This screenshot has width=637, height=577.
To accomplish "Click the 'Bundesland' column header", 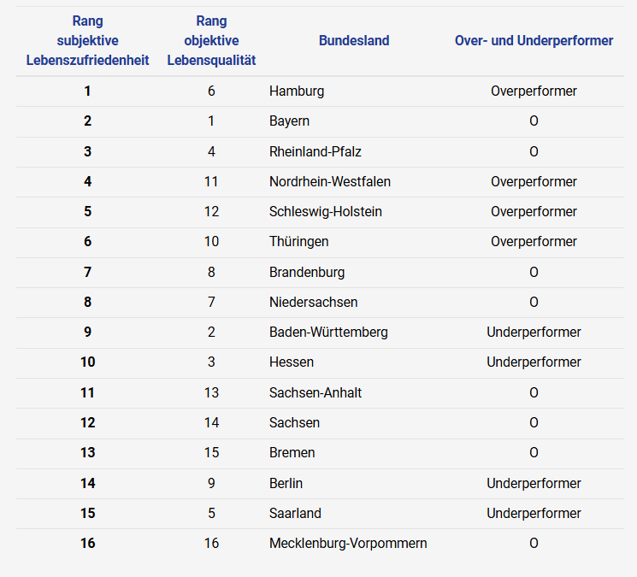I will [354, 41].
